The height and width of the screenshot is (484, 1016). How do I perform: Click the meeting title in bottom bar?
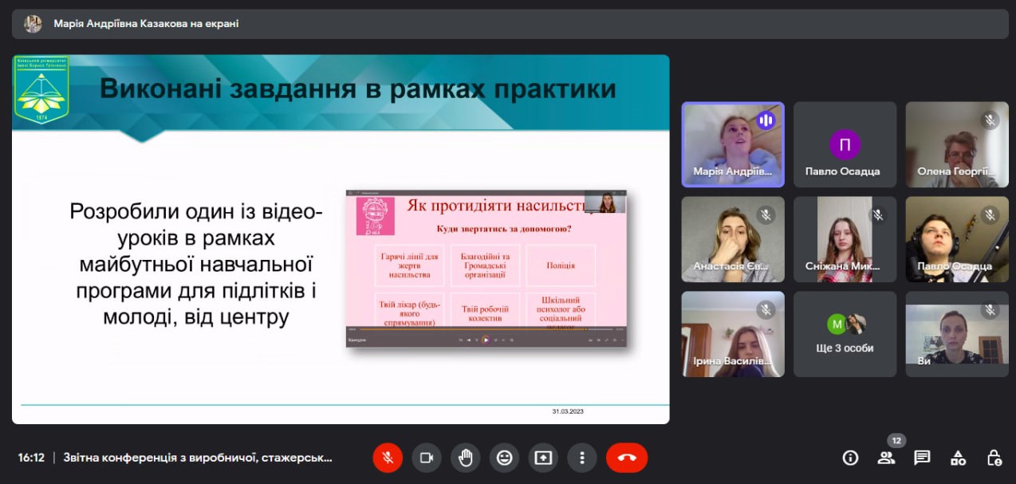pyautogui.click(x=198, y=458)
